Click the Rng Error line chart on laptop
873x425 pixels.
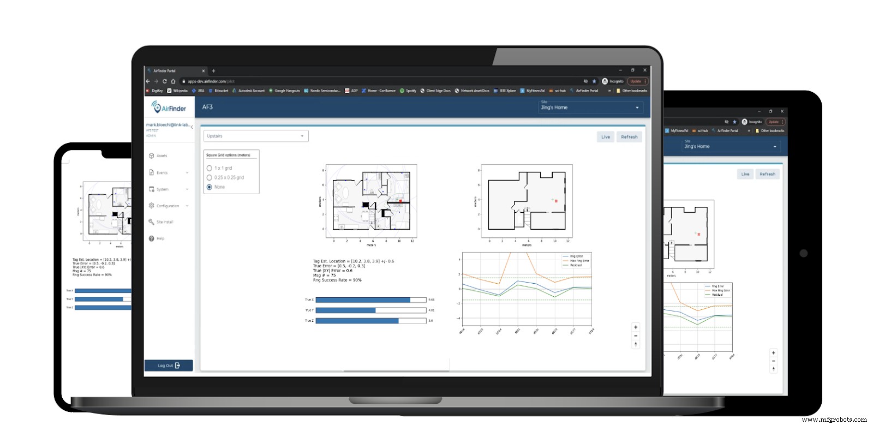pos(527,289)
